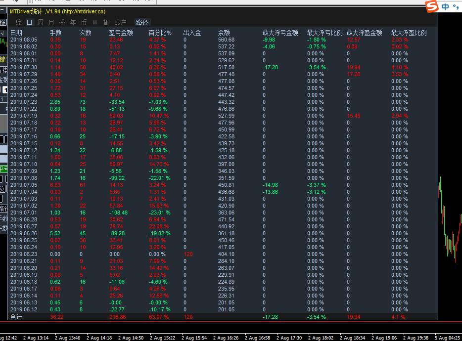The width and height of the screenshot is (462, 341).
Task: Click the 余额 balance column header
Action: [224, 33]
